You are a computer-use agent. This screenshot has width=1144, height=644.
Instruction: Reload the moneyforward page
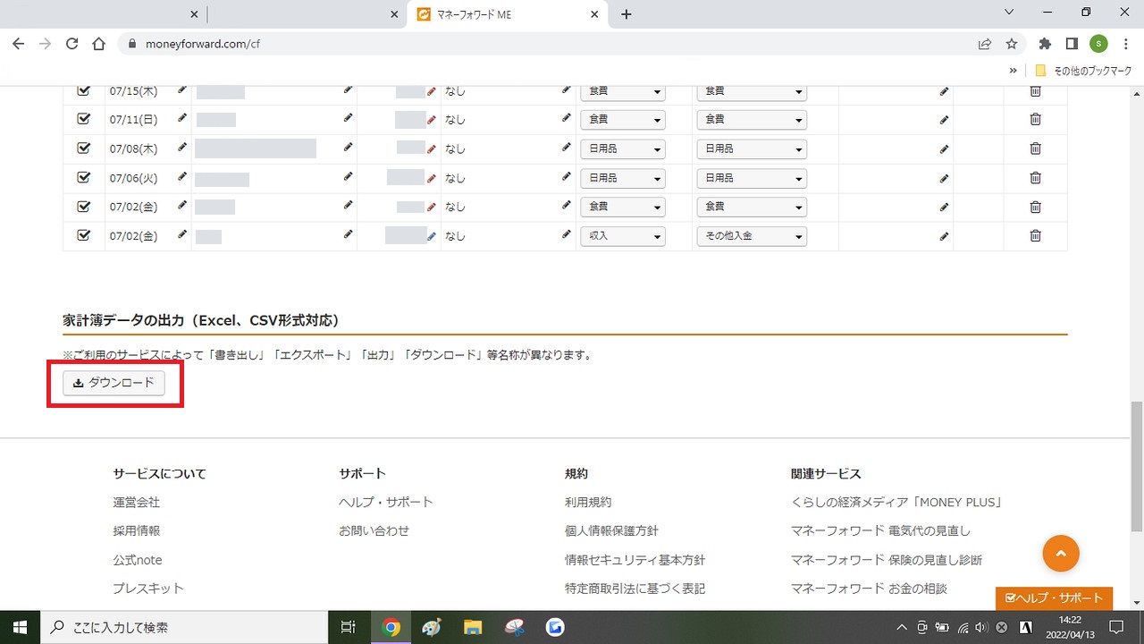point(72,43)
